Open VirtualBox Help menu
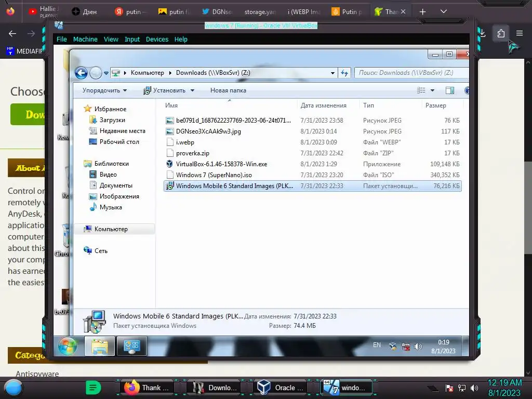This screenshot has height=399, width=532. click(181, 39)
